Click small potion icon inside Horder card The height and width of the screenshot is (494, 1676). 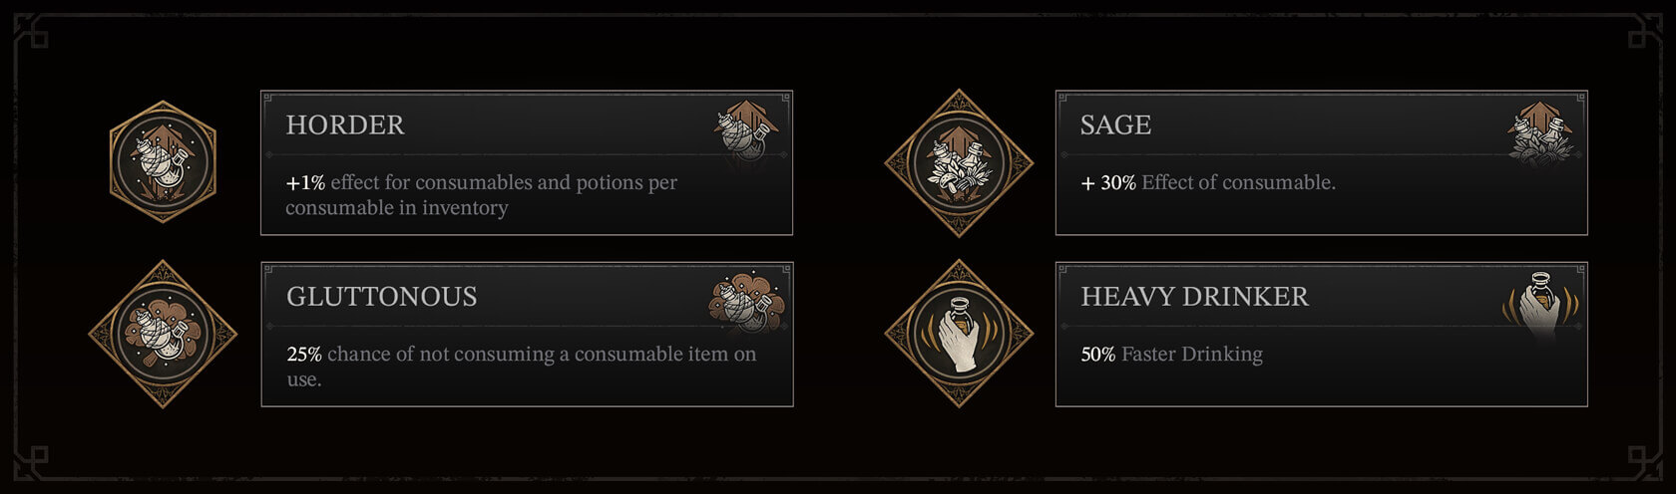(746, 131)
